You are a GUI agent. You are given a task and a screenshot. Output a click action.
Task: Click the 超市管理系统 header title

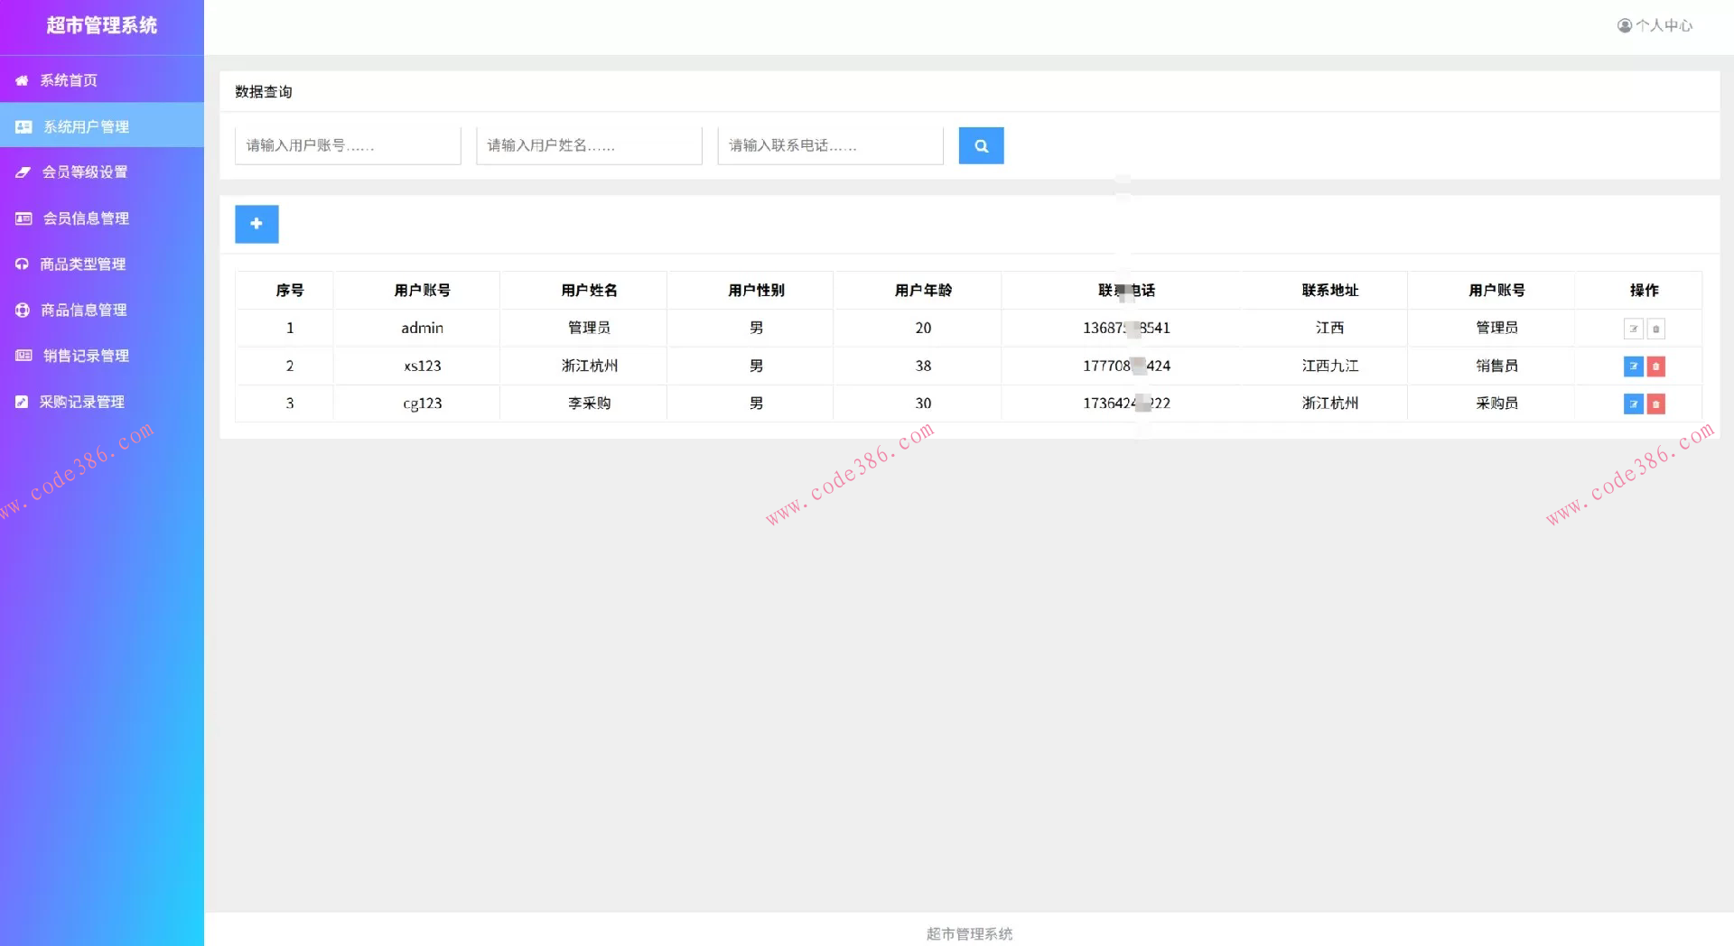click(102, 25)
